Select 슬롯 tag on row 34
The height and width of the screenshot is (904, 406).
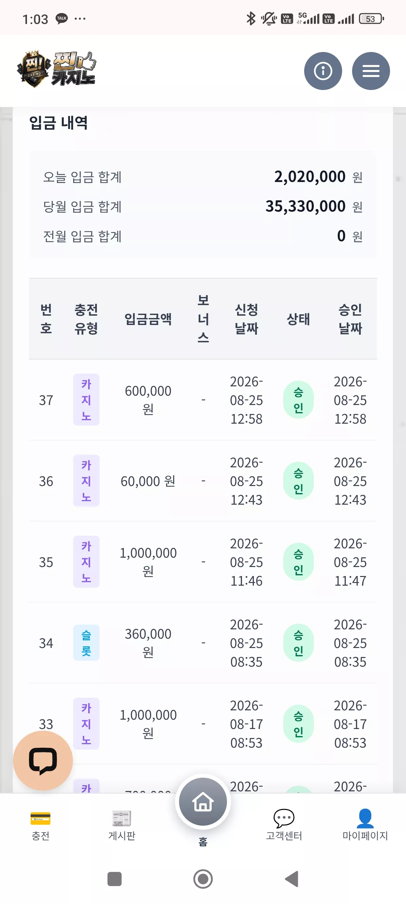(86, 643)
